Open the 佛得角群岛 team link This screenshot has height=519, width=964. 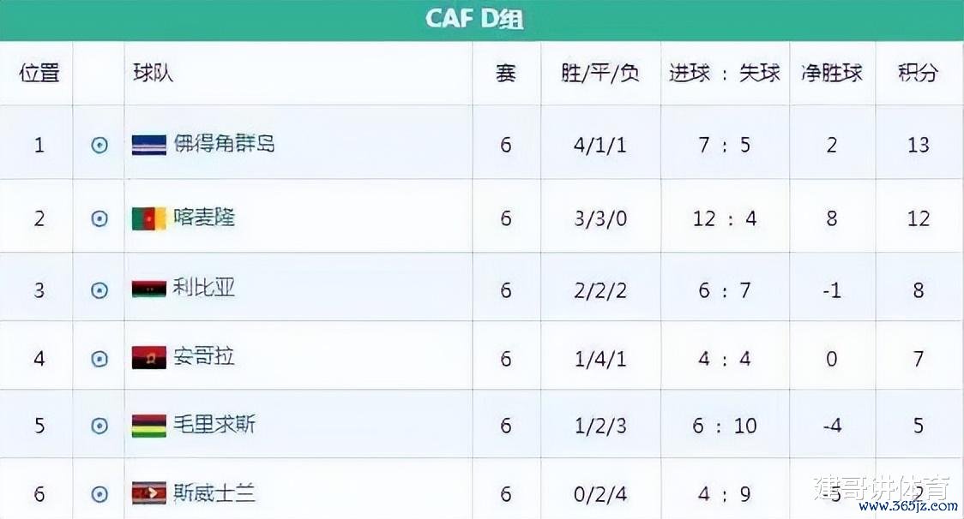tap(224, 144)
